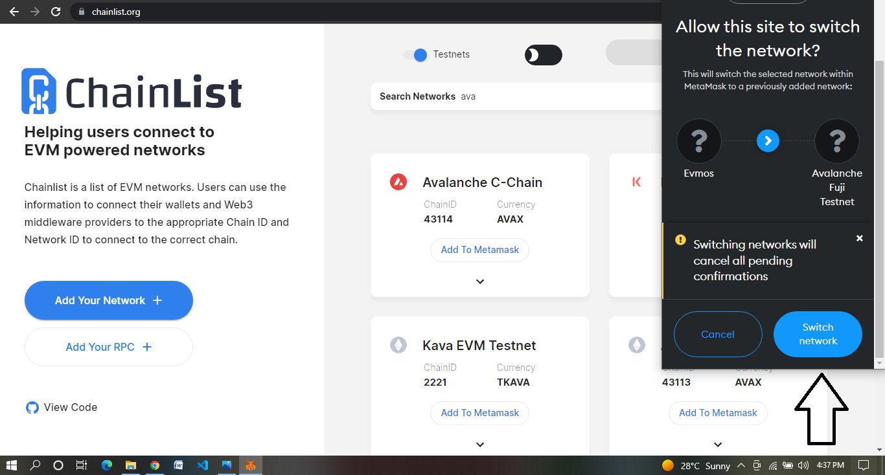The width and height of the screenshot is (885, 475).
Task: Click the Evmos network question-mark icon
Action: point(698,140)
